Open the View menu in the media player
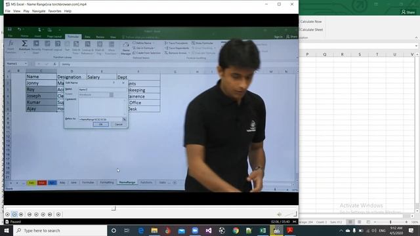This screenshot has width=420, height=236. pyautogui.click(x=16, y=11)
